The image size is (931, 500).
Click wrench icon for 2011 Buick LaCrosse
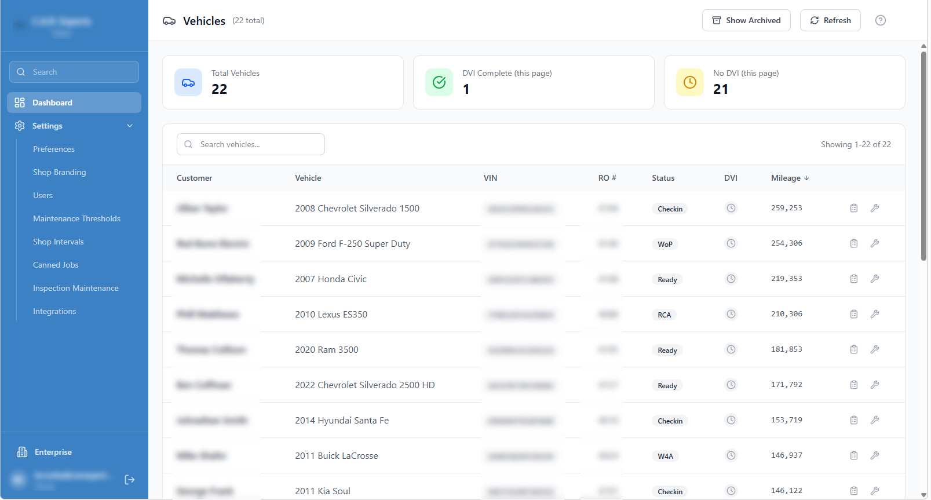click(x=874, y=455)
